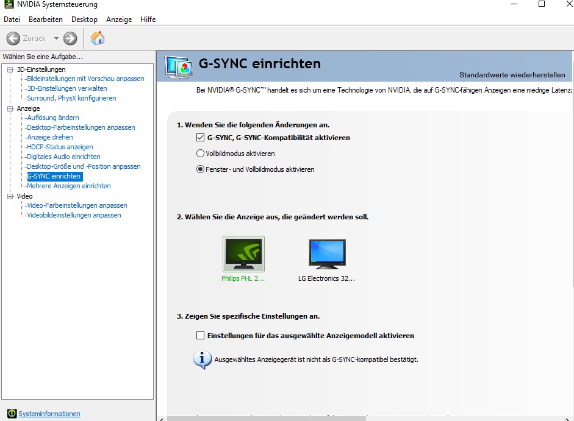Select the Philips PHL monitor icon
The width and height of the screenshot is (574, 421).
[243, 254]
